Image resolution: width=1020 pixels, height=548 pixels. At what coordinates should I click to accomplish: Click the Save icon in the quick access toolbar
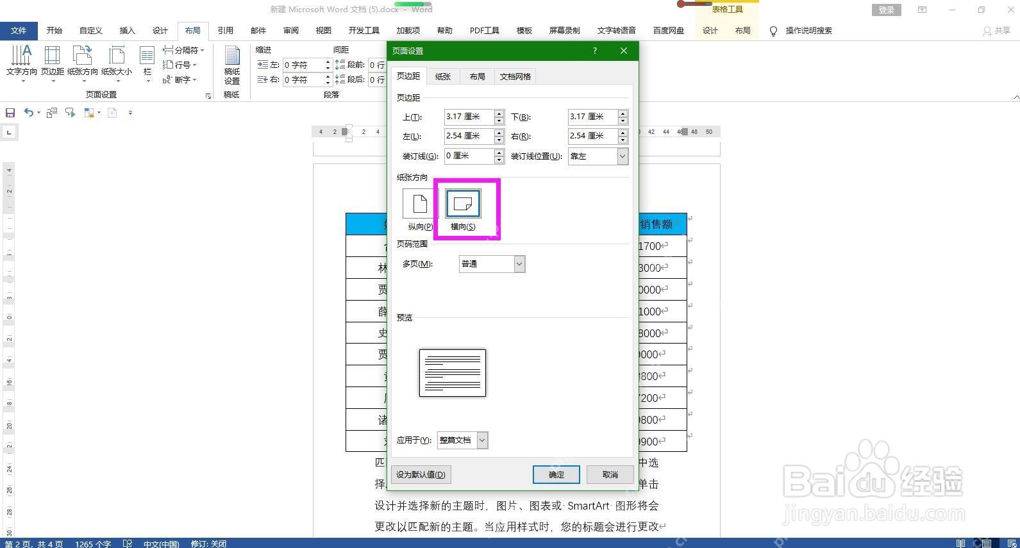(10, 113)
